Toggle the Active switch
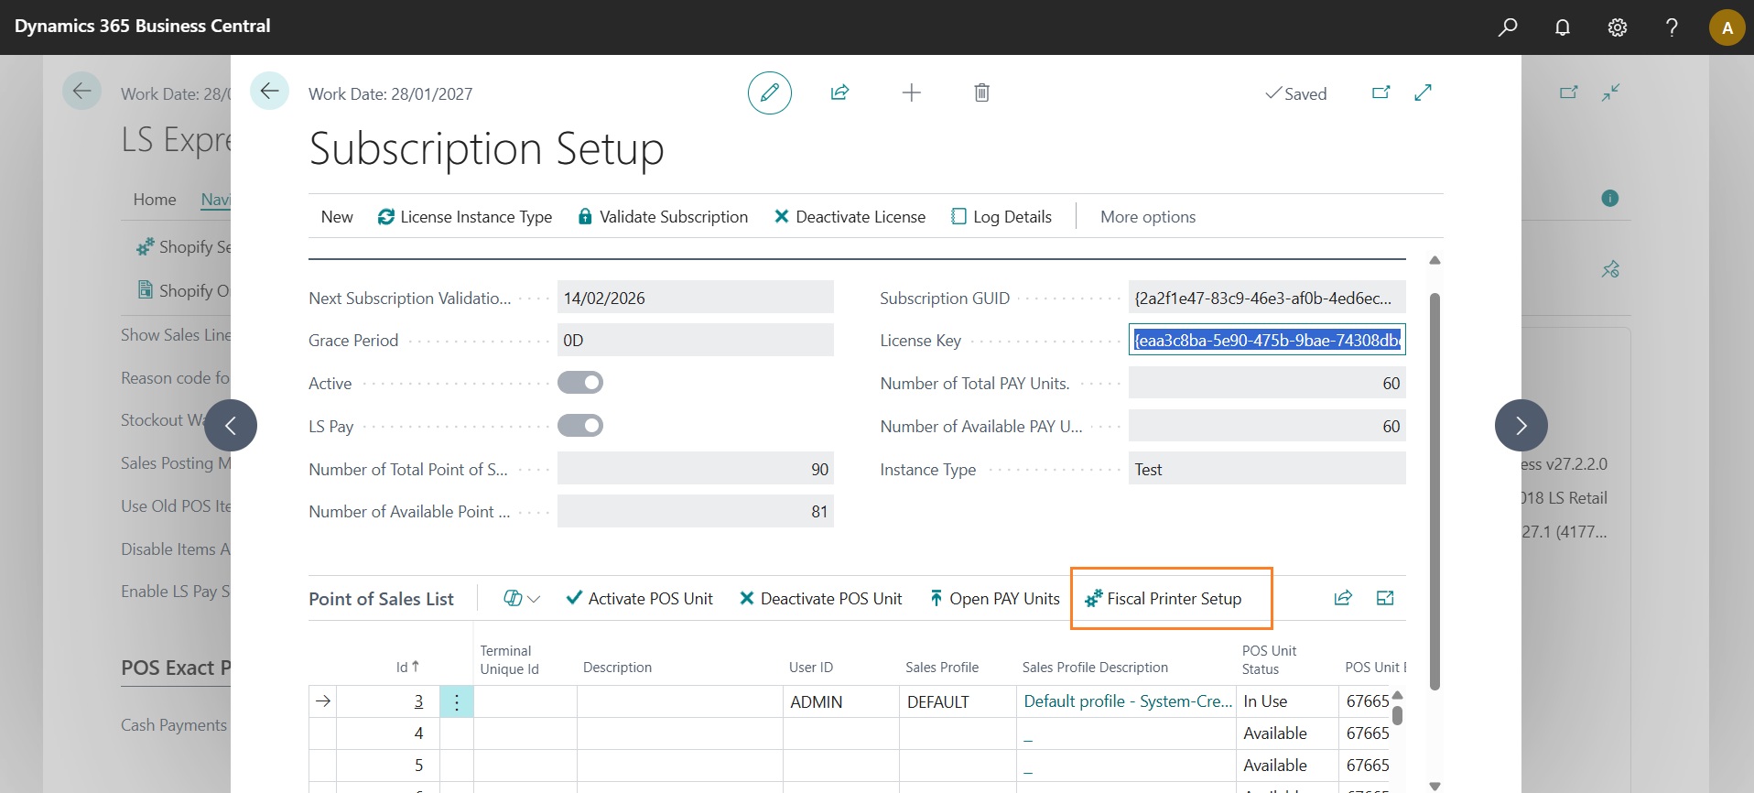Screen dimensions: 1754x793 click(580, 383)
